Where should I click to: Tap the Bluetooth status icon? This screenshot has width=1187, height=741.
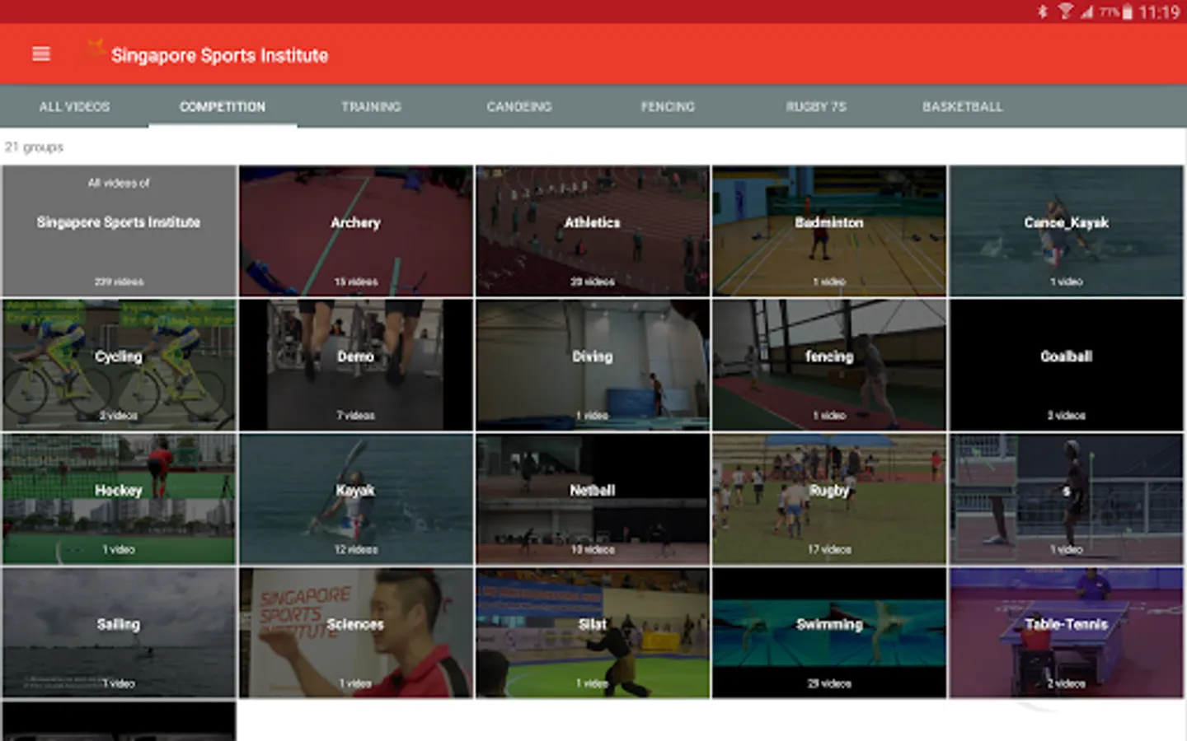tap(1043, 12)
